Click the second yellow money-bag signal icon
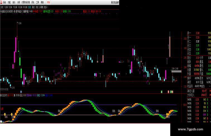 click(x=12, y=114)
